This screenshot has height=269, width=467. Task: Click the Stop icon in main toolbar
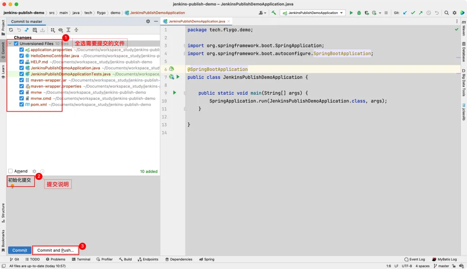pos(386,13)
